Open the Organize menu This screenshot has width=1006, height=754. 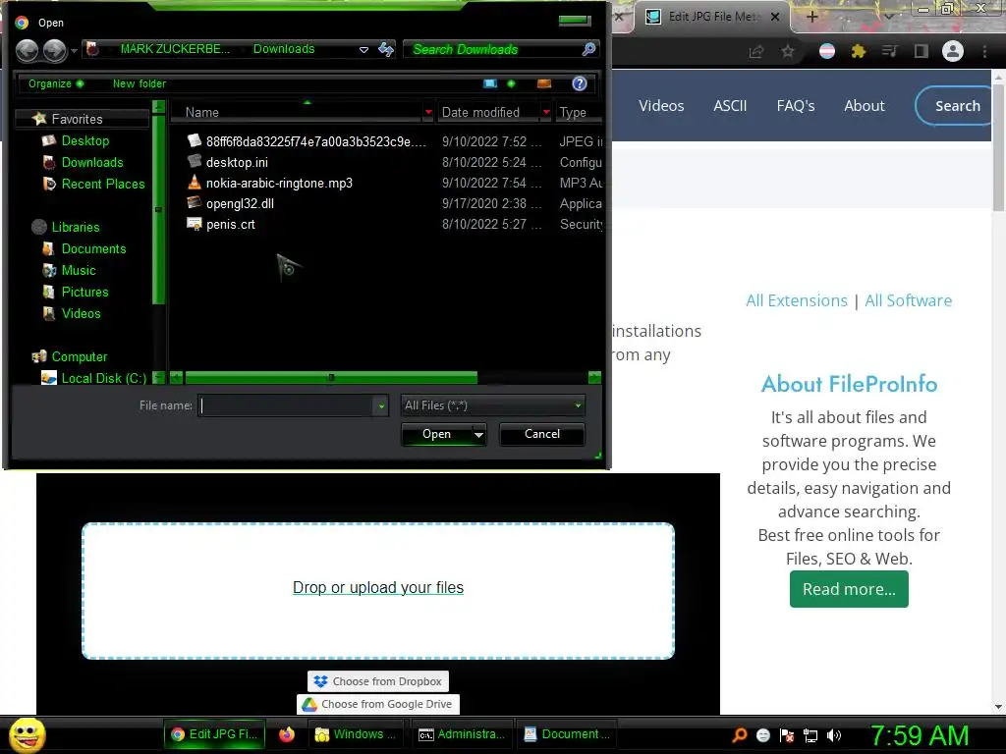(x=55, y=83)
